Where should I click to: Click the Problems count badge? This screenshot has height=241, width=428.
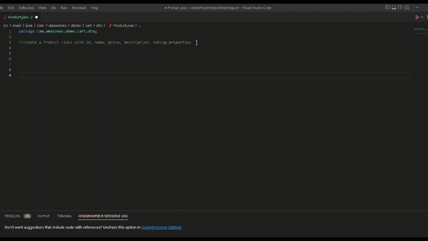27,216
